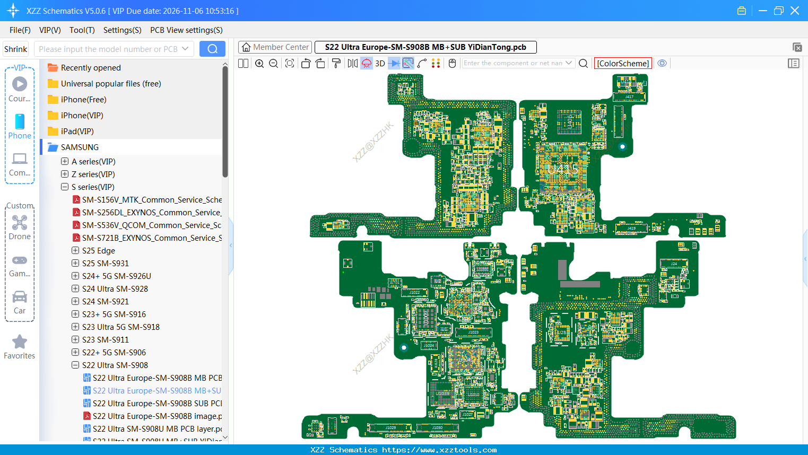The width and height of the screenshot is (808, 455).
Task: Open the component or net name dropdown
Action: tap(569, 63)
